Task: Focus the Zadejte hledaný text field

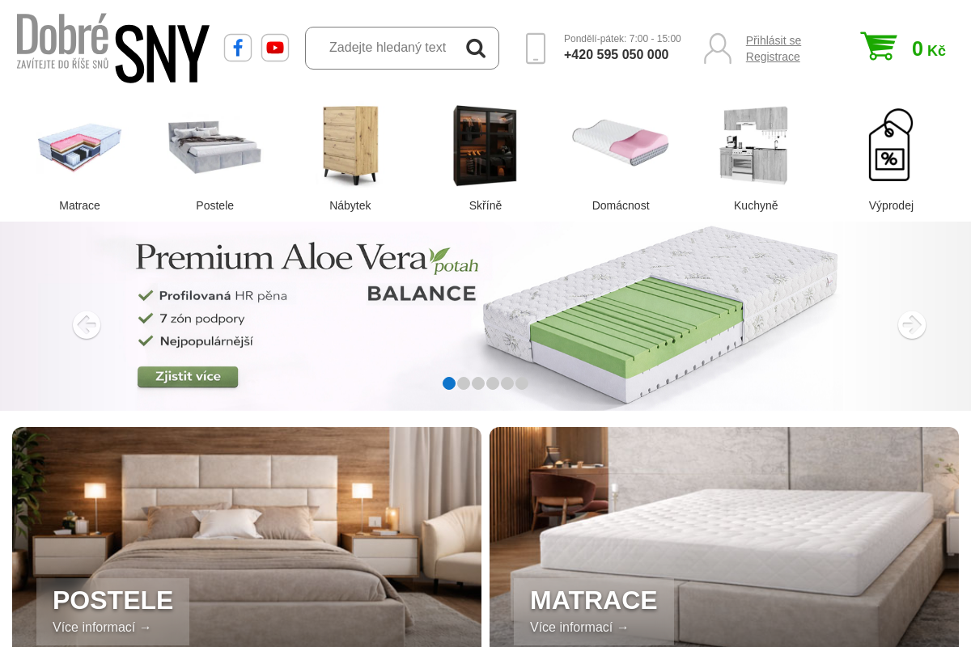Action: [x=388, y=48]
